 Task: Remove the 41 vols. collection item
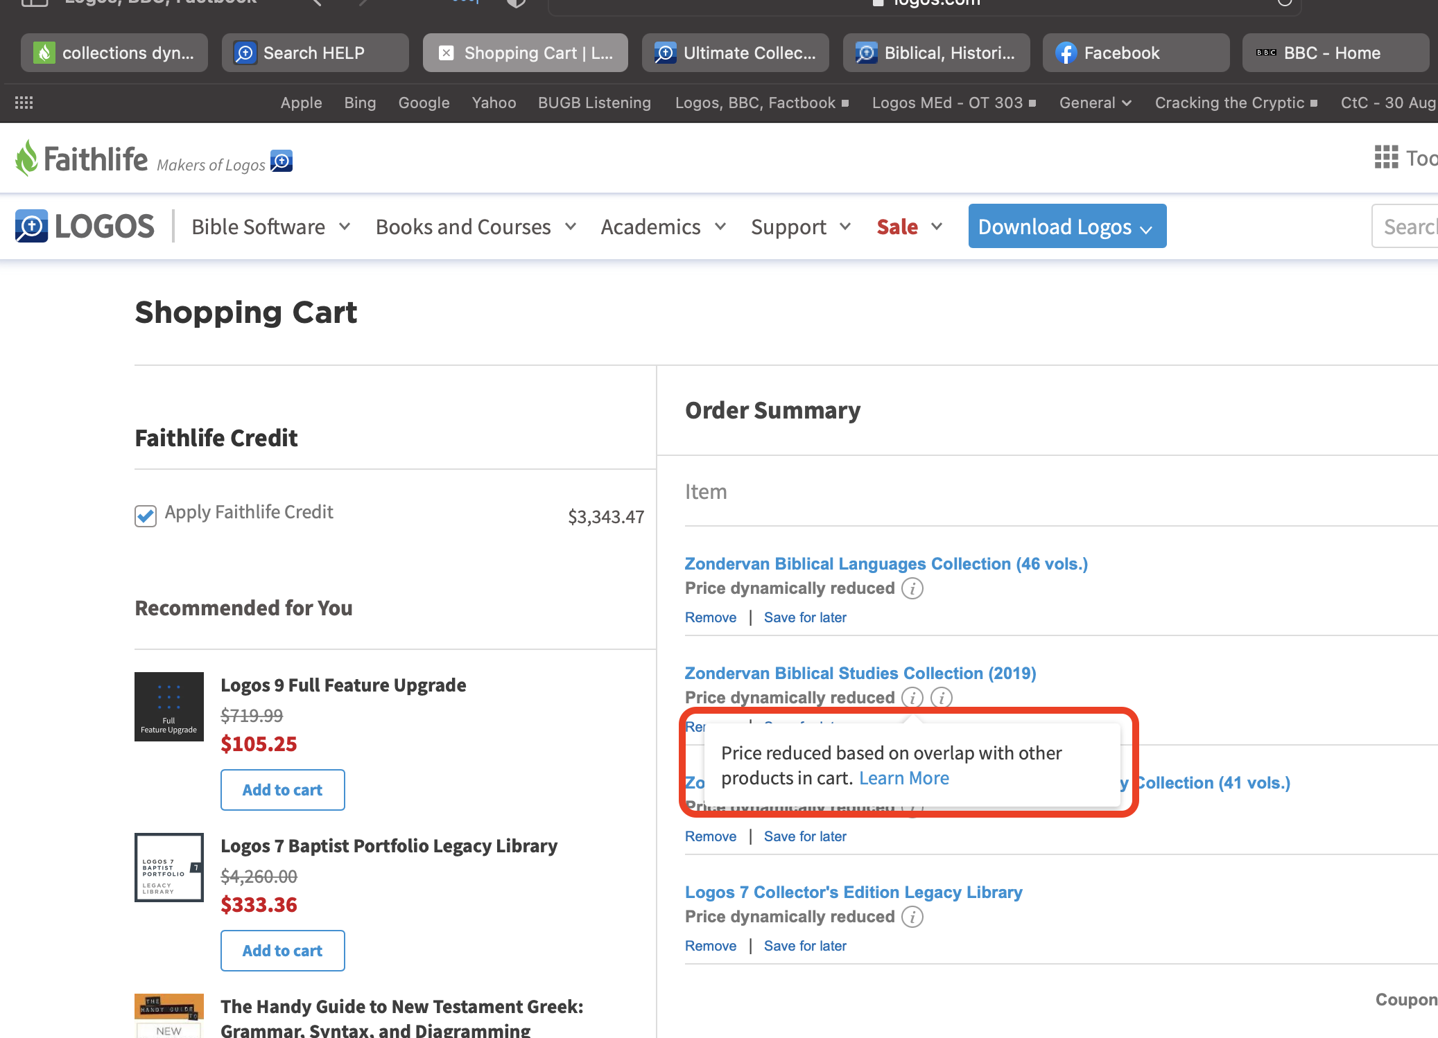click(711, 836)
